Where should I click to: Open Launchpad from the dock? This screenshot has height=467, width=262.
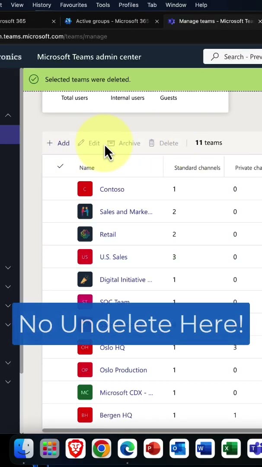[x=50, y=448]
